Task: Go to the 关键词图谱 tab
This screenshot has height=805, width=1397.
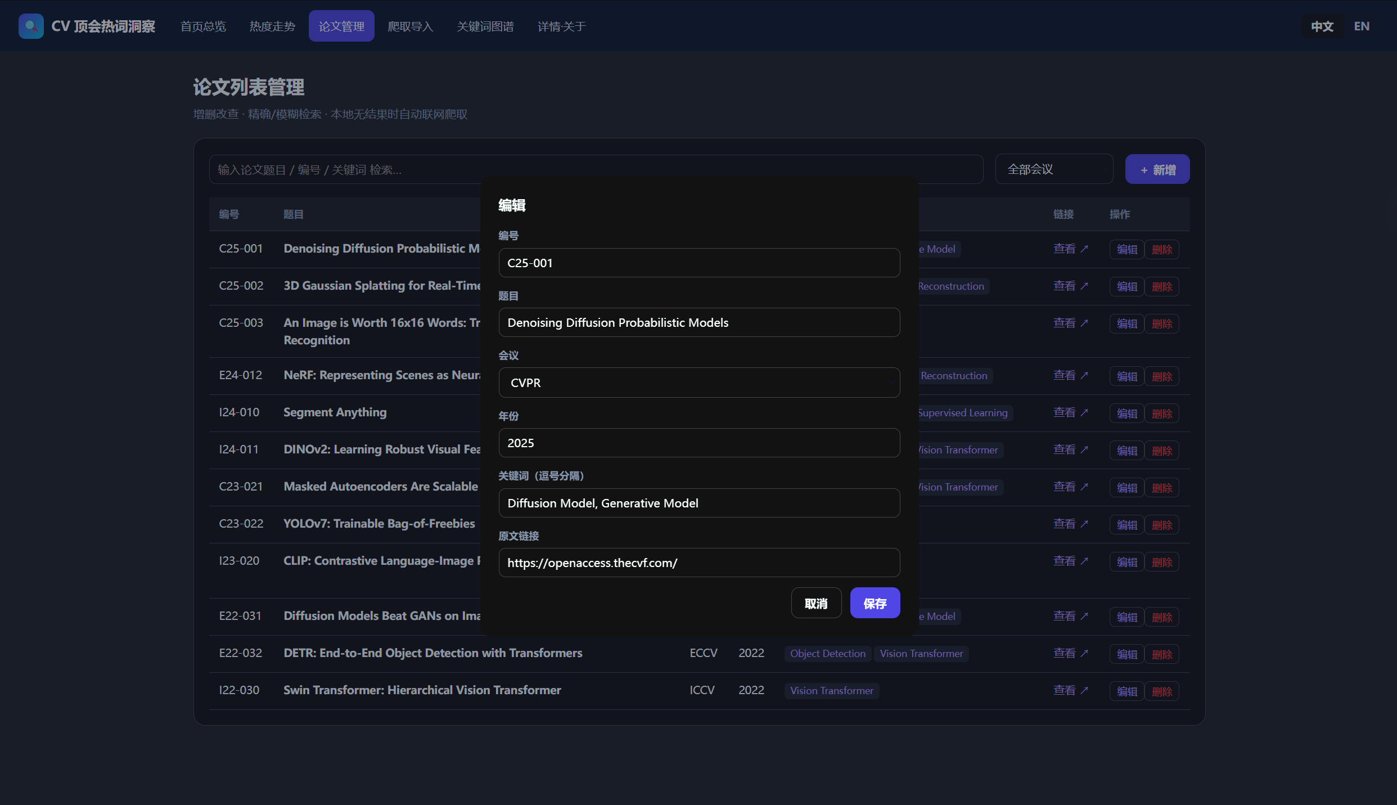Action: coord(485,26)
